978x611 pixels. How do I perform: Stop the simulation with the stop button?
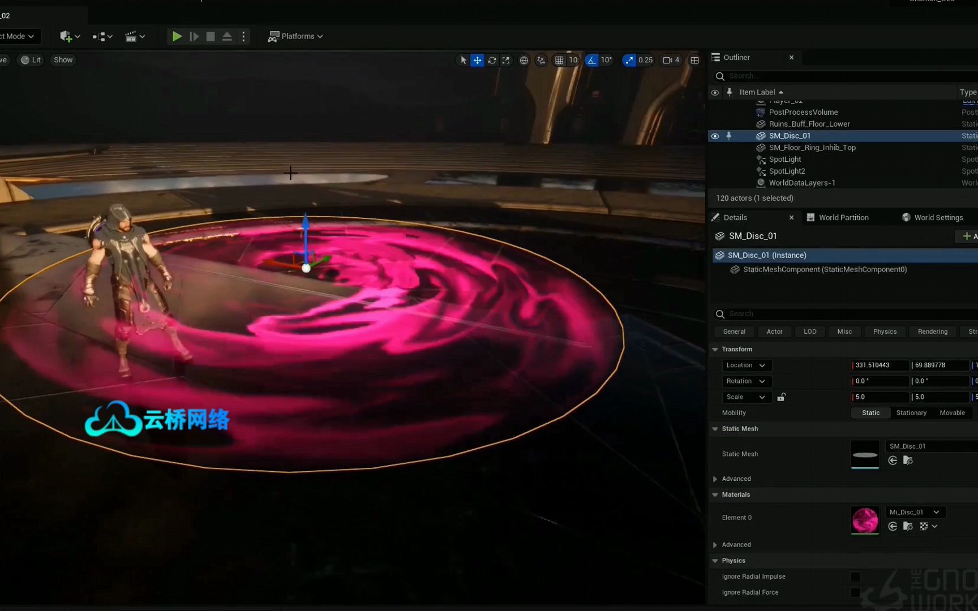tap(210, 36)
